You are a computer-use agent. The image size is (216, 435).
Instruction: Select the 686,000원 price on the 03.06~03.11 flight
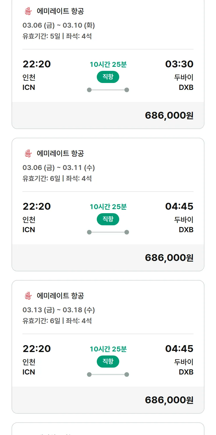click(x=169, y=258)
